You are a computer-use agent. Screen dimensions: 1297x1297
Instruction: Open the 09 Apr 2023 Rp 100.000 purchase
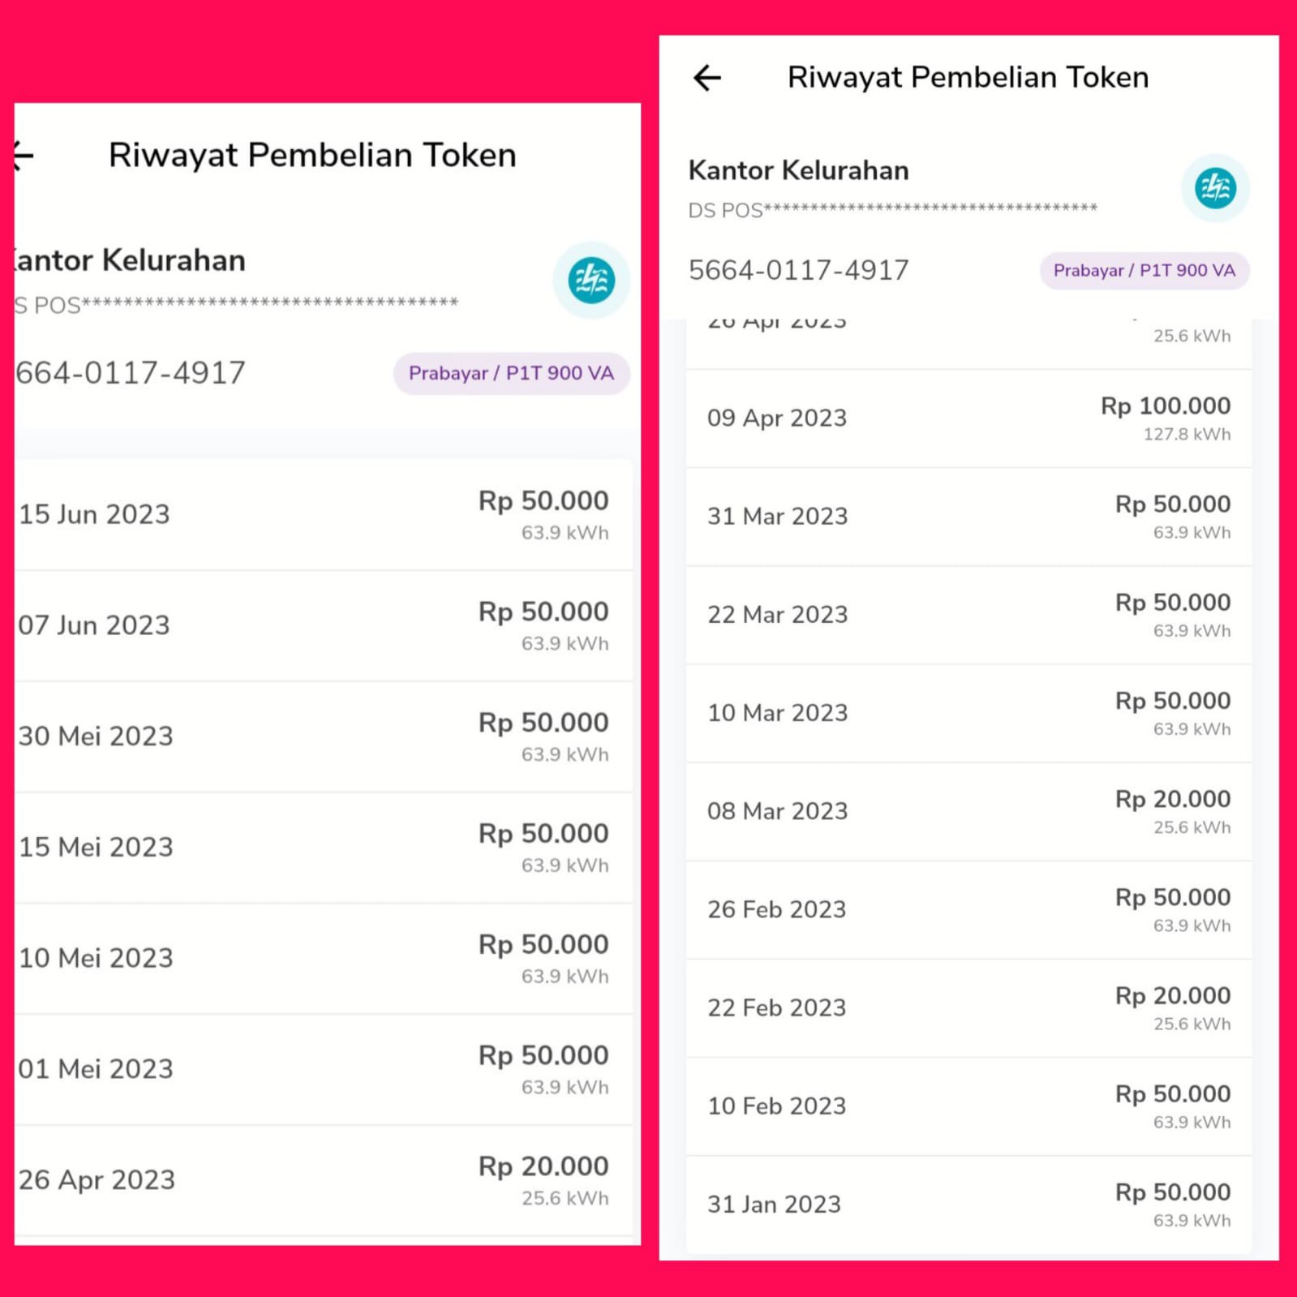[968, 419]
